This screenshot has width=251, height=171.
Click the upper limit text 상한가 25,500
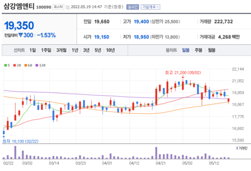(x=165, y=22)
